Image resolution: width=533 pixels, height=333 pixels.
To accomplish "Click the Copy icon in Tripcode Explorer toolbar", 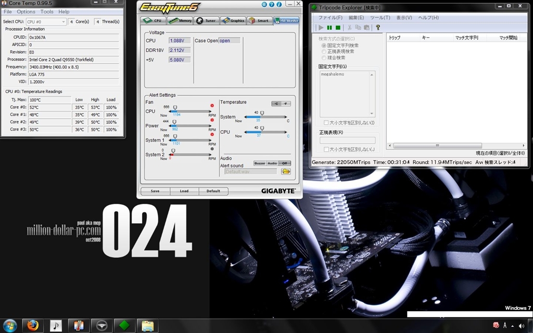I will 358,28.
